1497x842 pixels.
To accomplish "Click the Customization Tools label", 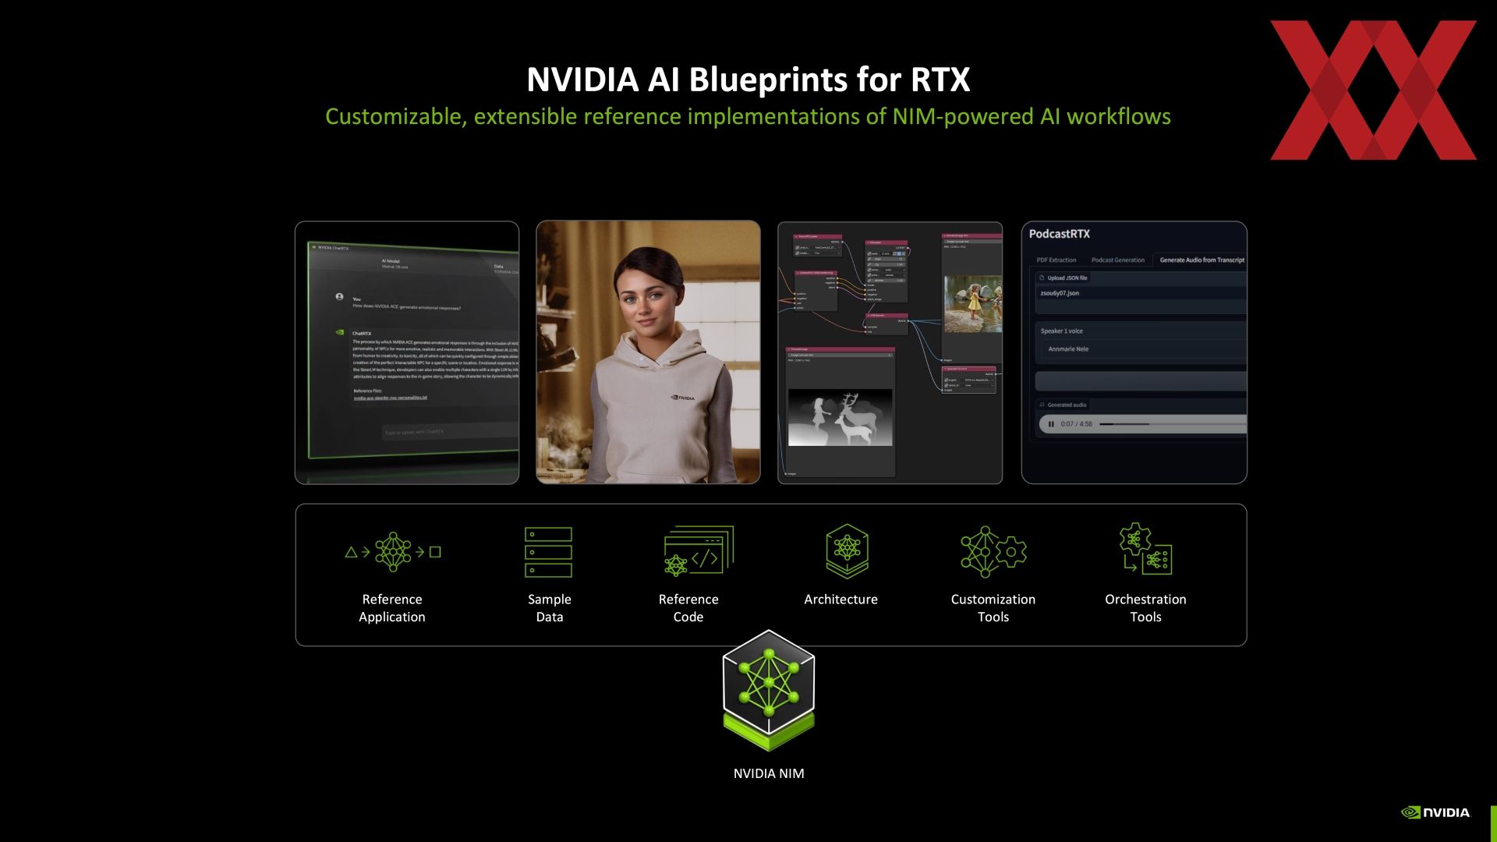I will (x=993, y=608).
